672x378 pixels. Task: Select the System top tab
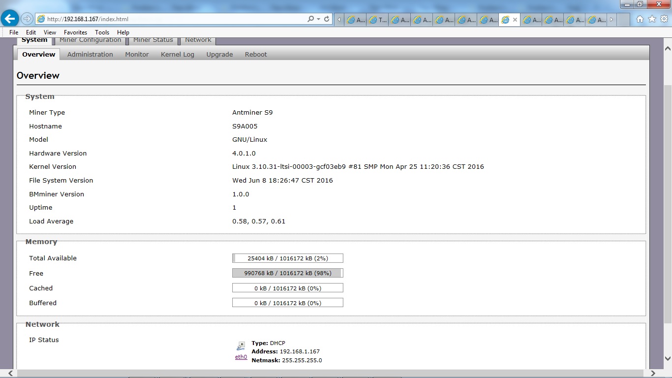pos(34,40)
